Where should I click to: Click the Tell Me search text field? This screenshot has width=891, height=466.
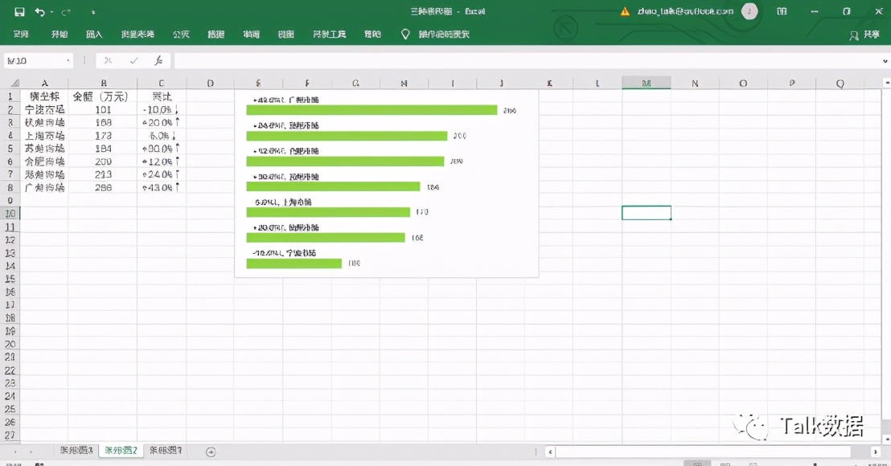(x=444, y=35)
